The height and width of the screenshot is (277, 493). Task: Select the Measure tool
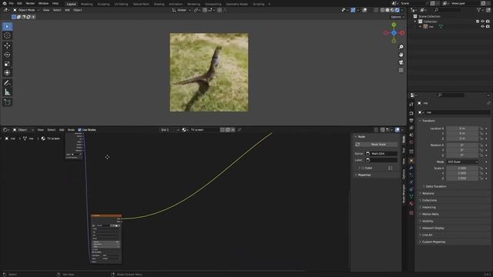[7, 92]
